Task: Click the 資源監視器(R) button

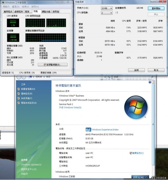Action: click(x=52, y=65)
